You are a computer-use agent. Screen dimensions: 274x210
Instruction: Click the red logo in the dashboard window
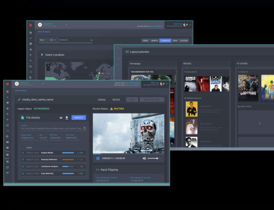(x=31, y=25)
